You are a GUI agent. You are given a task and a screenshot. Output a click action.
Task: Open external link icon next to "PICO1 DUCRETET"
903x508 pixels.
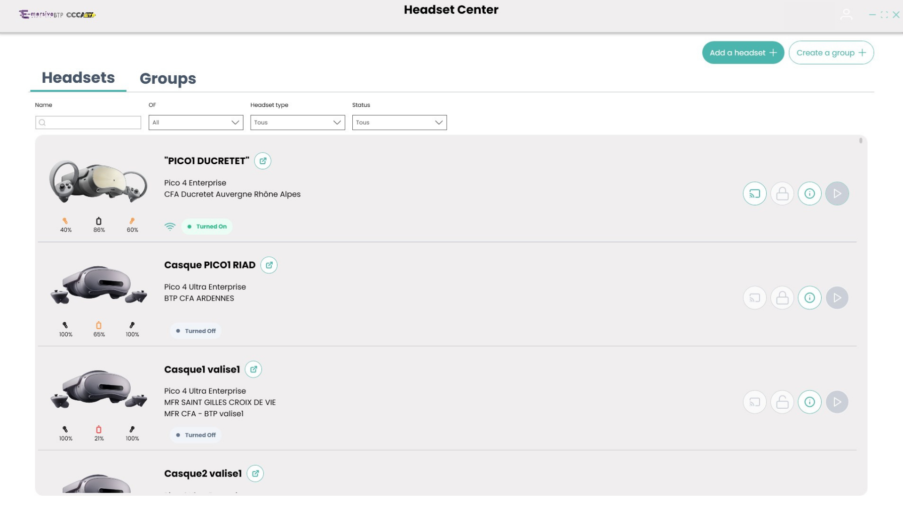pyautogui.click(x=262, y=161)
